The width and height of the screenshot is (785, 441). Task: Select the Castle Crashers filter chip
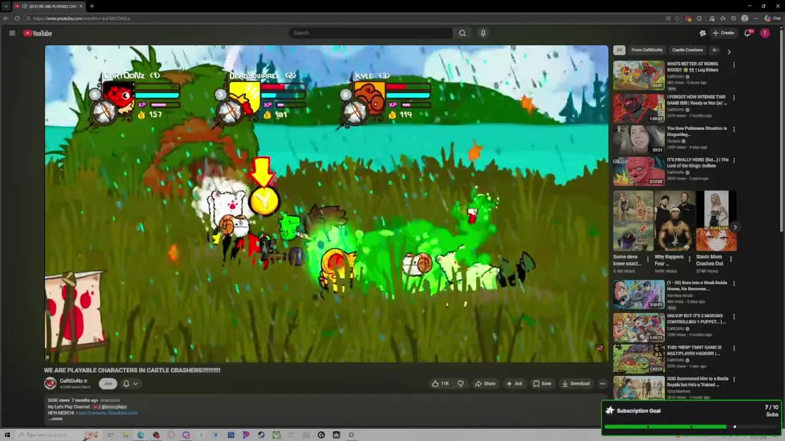click(x=687, y=50)
